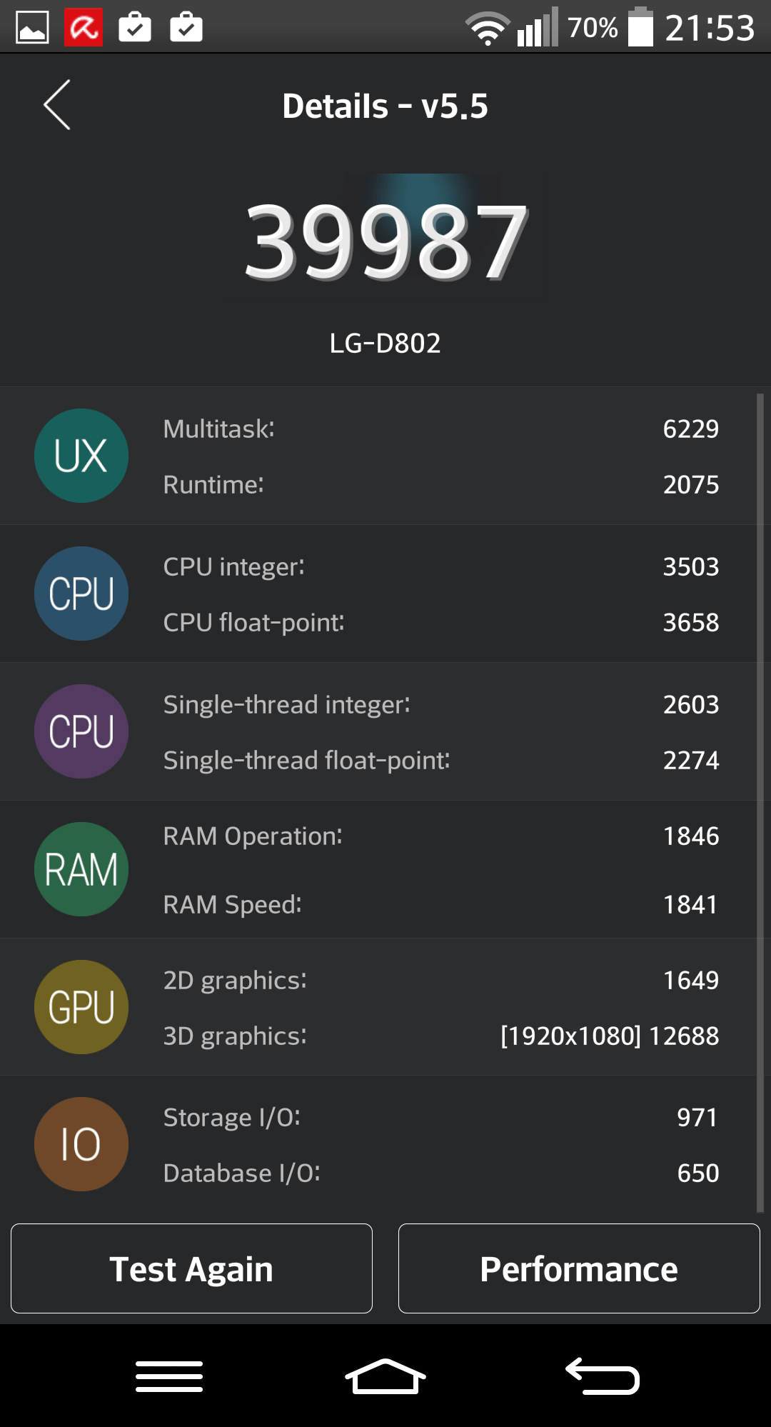This screenshot has width=771, height=1427.
Task: Tap the gallery image notification icon
Action: point(32,28)
